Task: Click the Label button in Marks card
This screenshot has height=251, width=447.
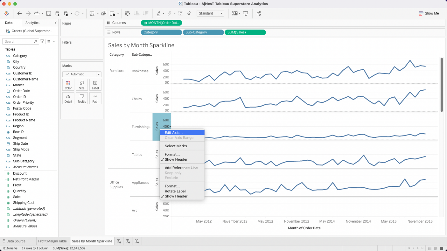Action: point(95,85)
